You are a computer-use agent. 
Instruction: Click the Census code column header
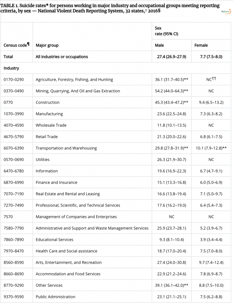16,45
